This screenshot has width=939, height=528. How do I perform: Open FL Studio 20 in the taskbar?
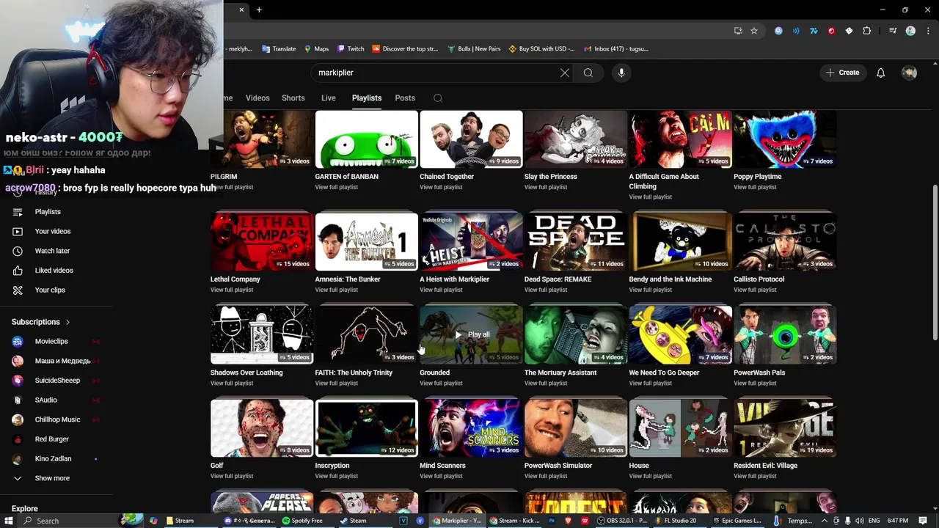(x=675, y=521)
